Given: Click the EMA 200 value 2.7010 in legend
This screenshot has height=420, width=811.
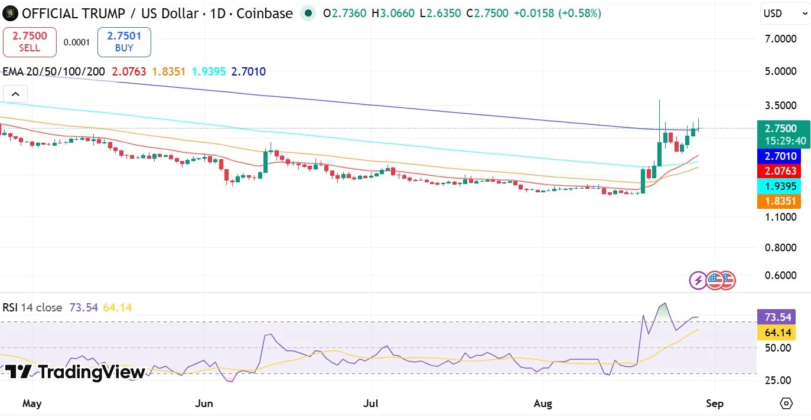Looking at the screenshot, I should [249, 72].
